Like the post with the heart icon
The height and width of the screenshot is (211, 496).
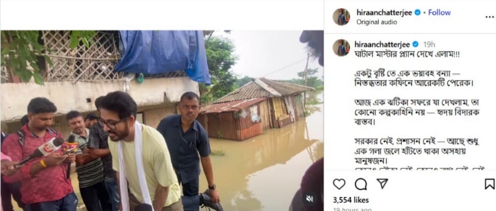point(339,184)
